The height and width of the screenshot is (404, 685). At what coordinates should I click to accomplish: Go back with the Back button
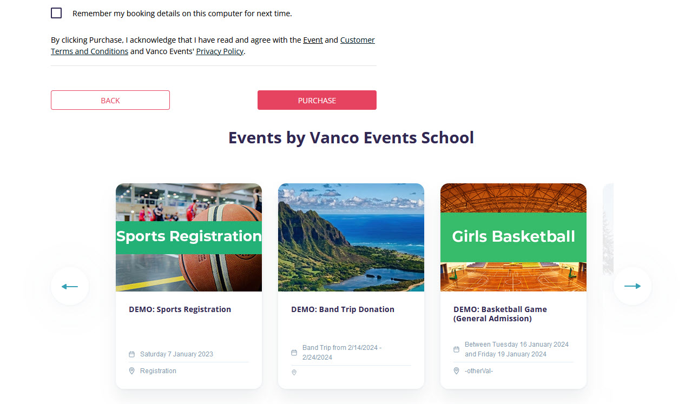coord(110,100)
